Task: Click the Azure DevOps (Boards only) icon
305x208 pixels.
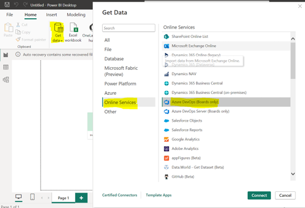Action: [167, 102]
